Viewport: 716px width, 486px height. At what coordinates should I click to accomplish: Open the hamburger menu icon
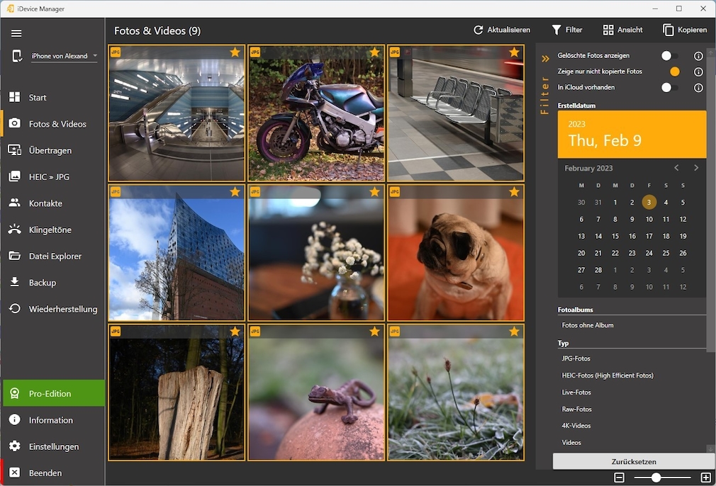tap(16, 33)
